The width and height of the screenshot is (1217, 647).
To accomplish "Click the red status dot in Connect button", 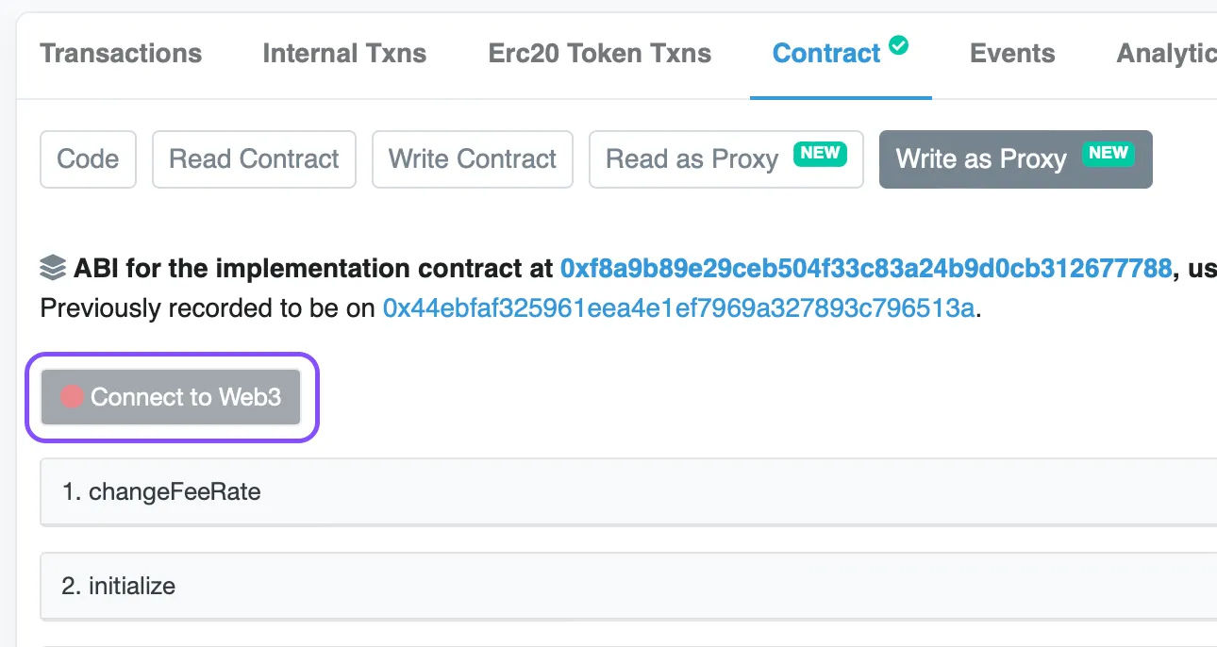I will click(x=72, y=397).
